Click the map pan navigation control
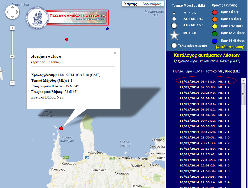 point(12,12)
